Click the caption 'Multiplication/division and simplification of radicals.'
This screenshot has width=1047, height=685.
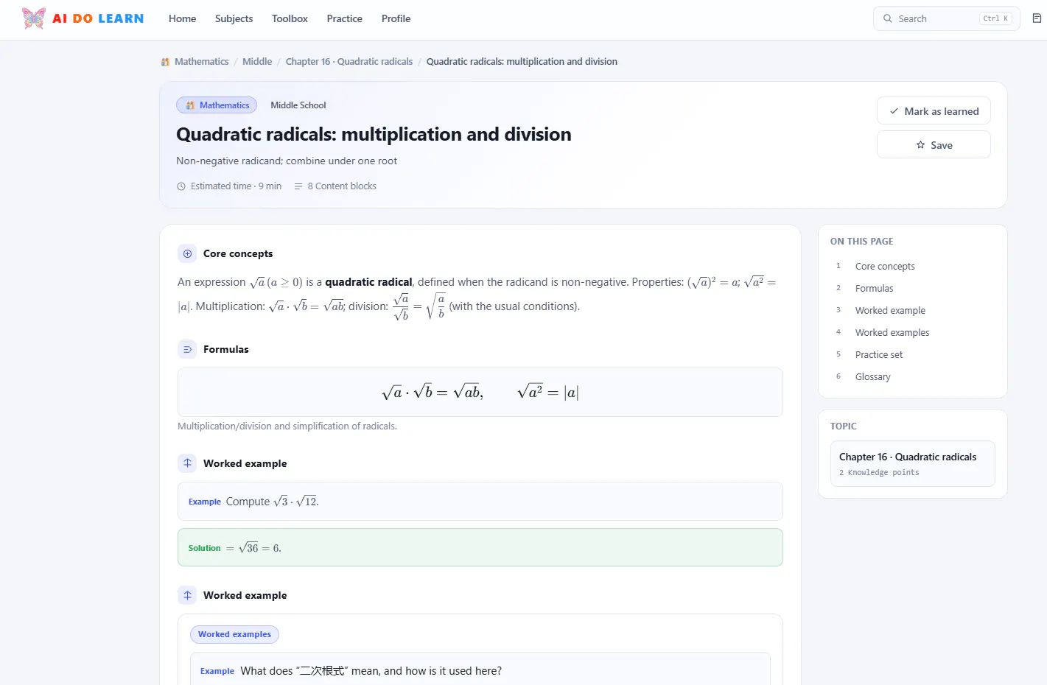click(287, 426)
